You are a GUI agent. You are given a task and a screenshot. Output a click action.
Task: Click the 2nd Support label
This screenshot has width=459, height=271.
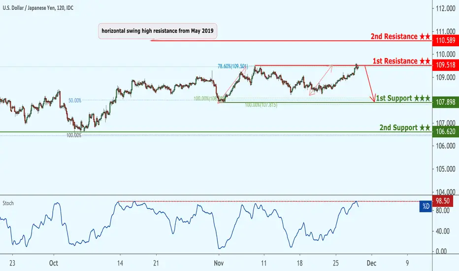[405, 128]
